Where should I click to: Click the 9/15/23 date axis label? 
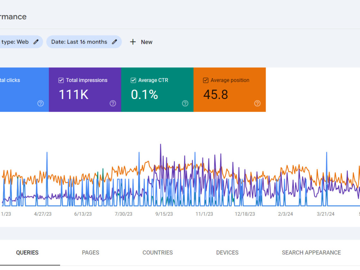164,214
